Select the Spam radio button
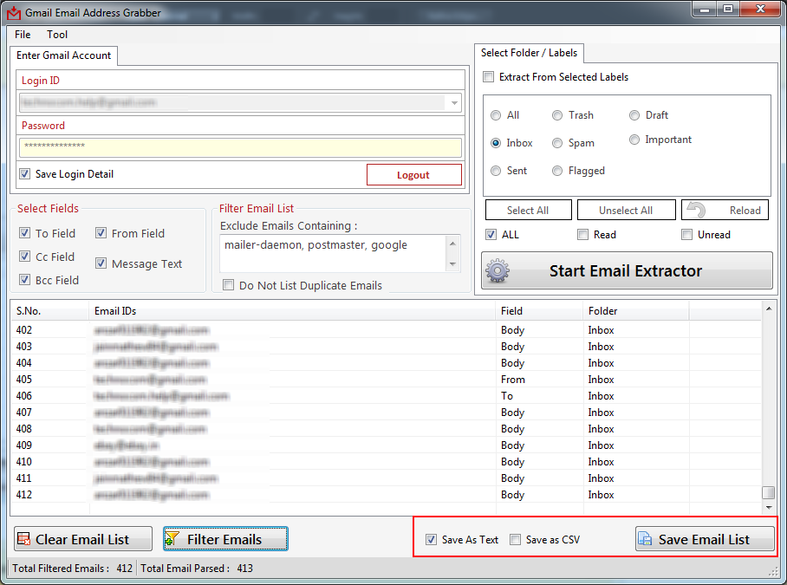The image size is (787, 585). (557, 143)
